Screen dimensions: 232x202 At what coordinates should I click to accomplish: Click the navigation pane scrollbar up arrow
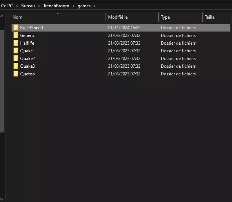click(2, 16)
